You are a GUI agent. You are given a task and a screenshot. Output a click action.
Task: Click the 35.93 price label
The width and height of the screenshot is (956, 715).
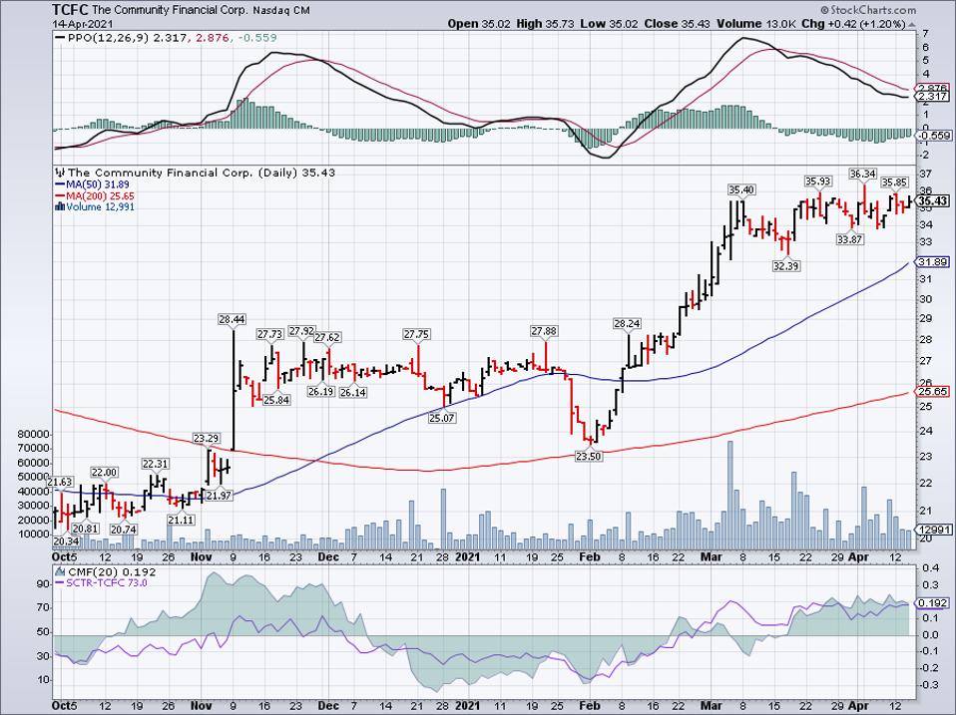(818, 180)
